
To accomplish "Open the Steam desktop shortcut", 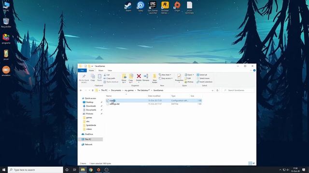I will tap(128, 6).
